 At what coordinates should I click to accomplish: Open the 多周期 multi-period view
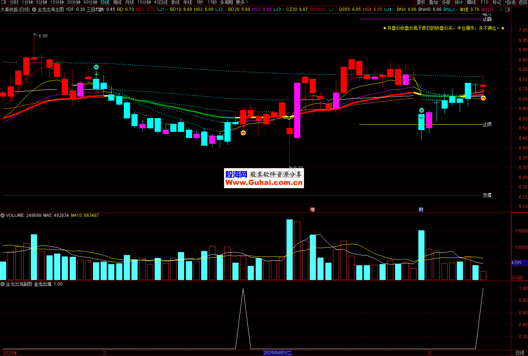(x=226, y=3)
